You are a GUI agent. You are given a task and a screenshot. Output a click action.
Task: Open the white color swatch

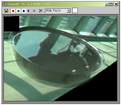tap(75, 10)
